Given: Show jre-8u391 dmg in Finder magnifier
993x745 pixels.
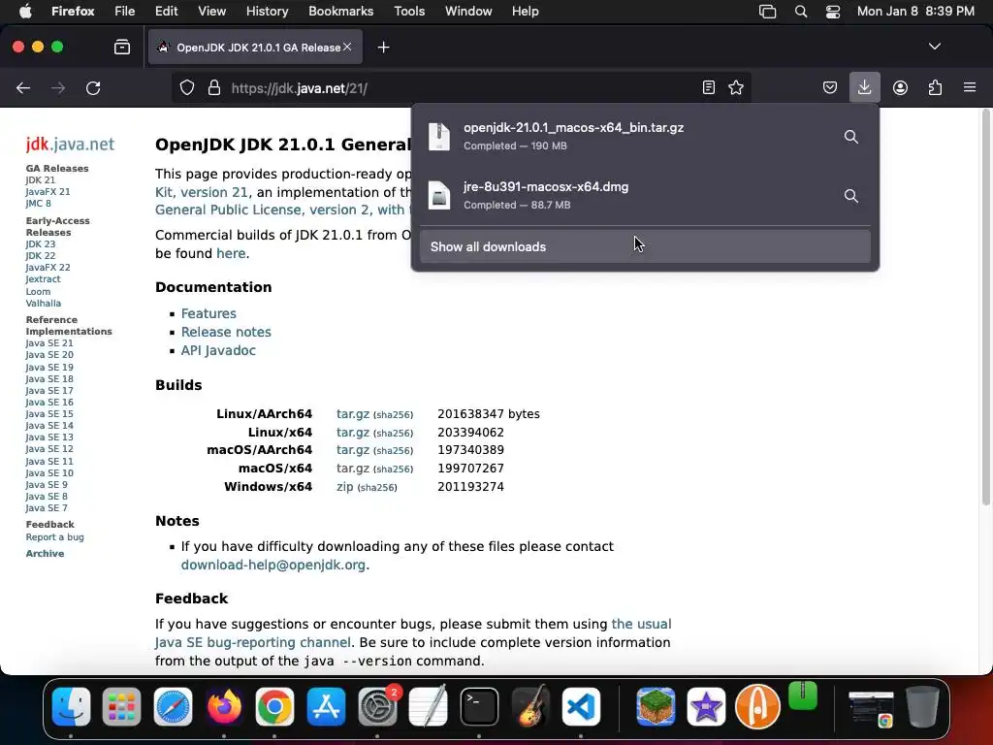Looking at the screenshot, I should click(851, 196).
